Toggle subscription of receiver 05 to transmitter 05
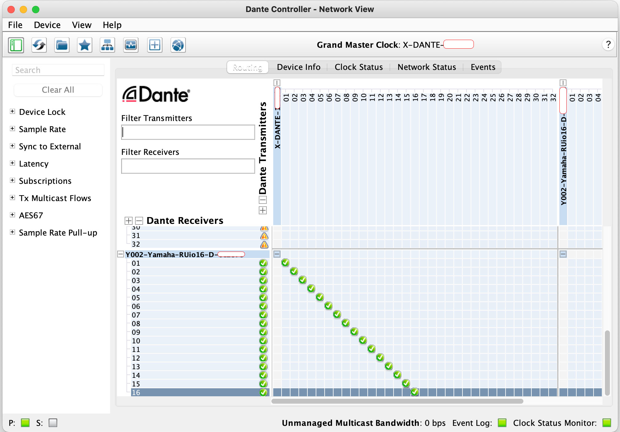Screen dimensions: 620x432 coord(320,297)
